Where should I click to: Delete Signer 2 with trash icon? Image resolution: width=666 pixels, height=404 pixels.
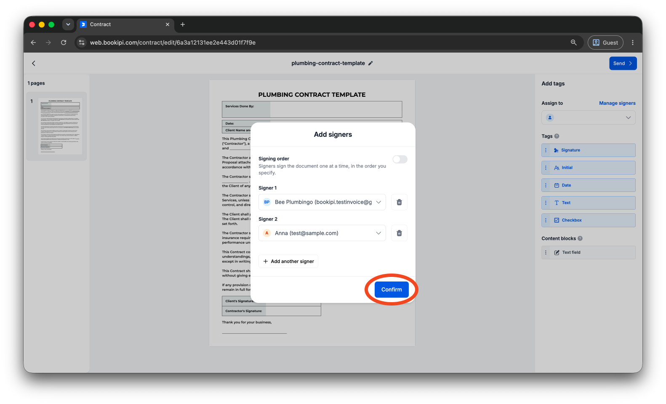399,233
